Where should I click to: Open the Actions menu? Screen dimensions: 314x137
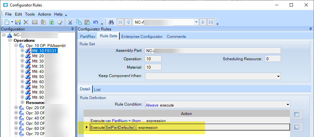click(x=44, y=14)
